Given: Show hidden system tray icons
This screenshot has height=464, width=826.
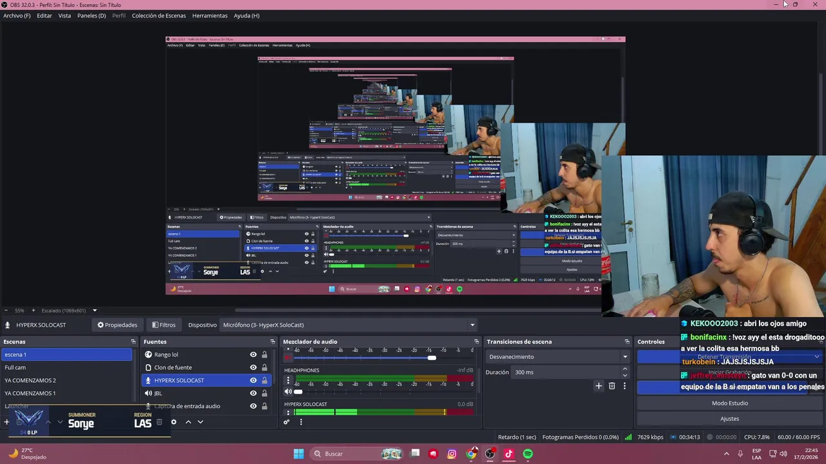Looking at the screenshot, I should click(x=726, y=454).
